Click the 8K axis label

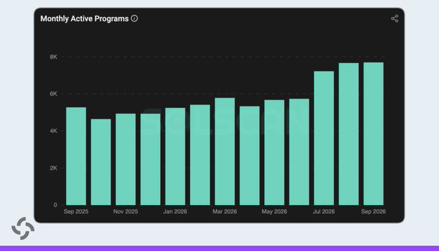pos(54,57)
